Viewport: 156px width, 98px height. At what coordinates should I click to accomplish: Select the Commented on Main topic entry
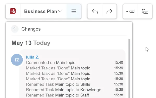(74, 63)
